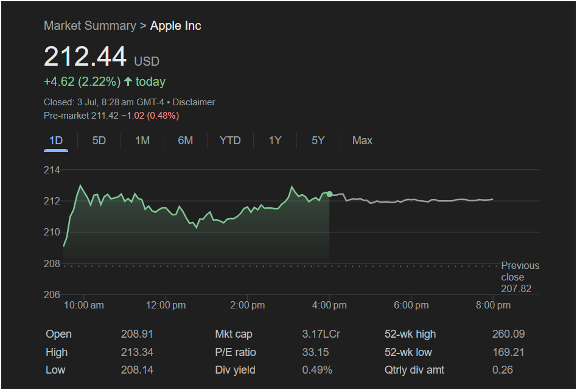Click the Pre-market 211.42 text

coord(81,116)
